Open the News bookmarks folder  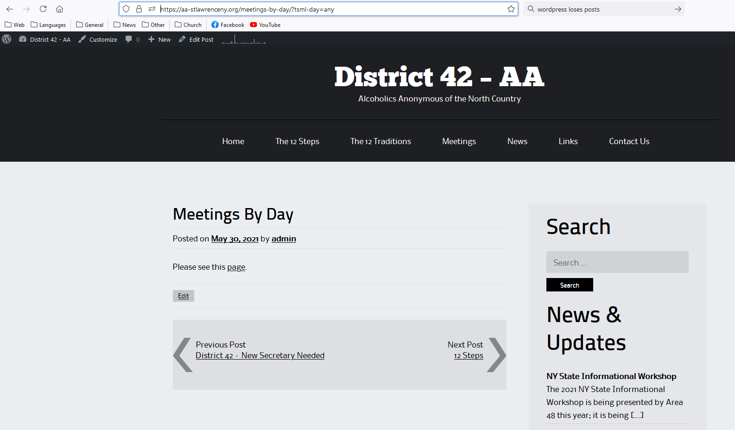point(125,25)
